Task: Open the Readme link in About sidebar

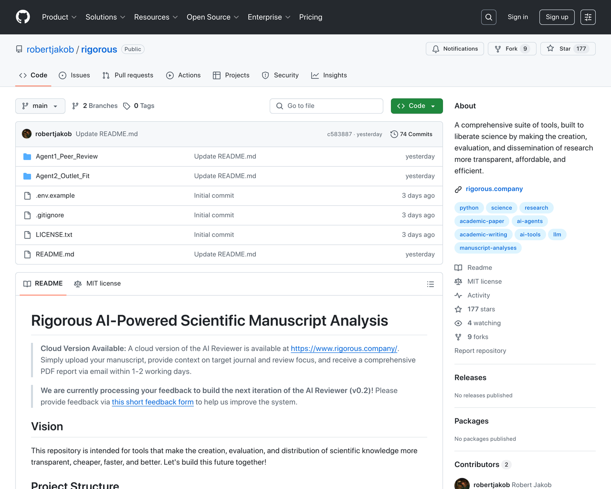Action: pyautogui.click(x=480, y=268)
